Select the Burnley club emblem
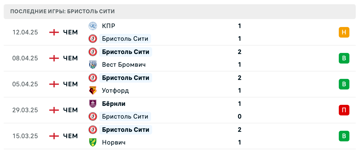360x153 pixels. pyautogui.click(x=93, y=104)
